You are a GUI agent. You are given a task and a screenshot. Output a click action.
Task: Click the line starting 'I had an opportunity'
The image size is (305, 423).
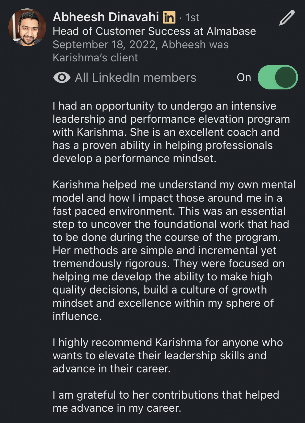pos(164,106)
